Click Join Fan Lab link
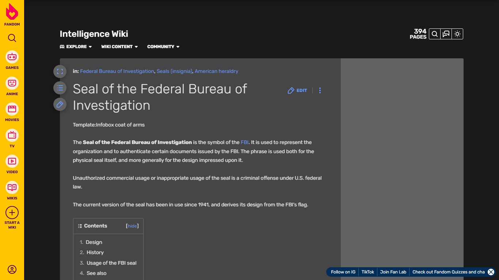The height and width of the screenshot is (280, 499). click(x=393, y=272)
